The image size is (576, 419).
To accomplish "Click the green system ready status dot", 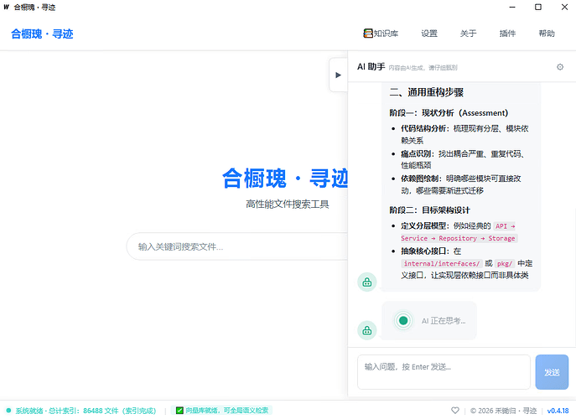I will tap(9, 410).
